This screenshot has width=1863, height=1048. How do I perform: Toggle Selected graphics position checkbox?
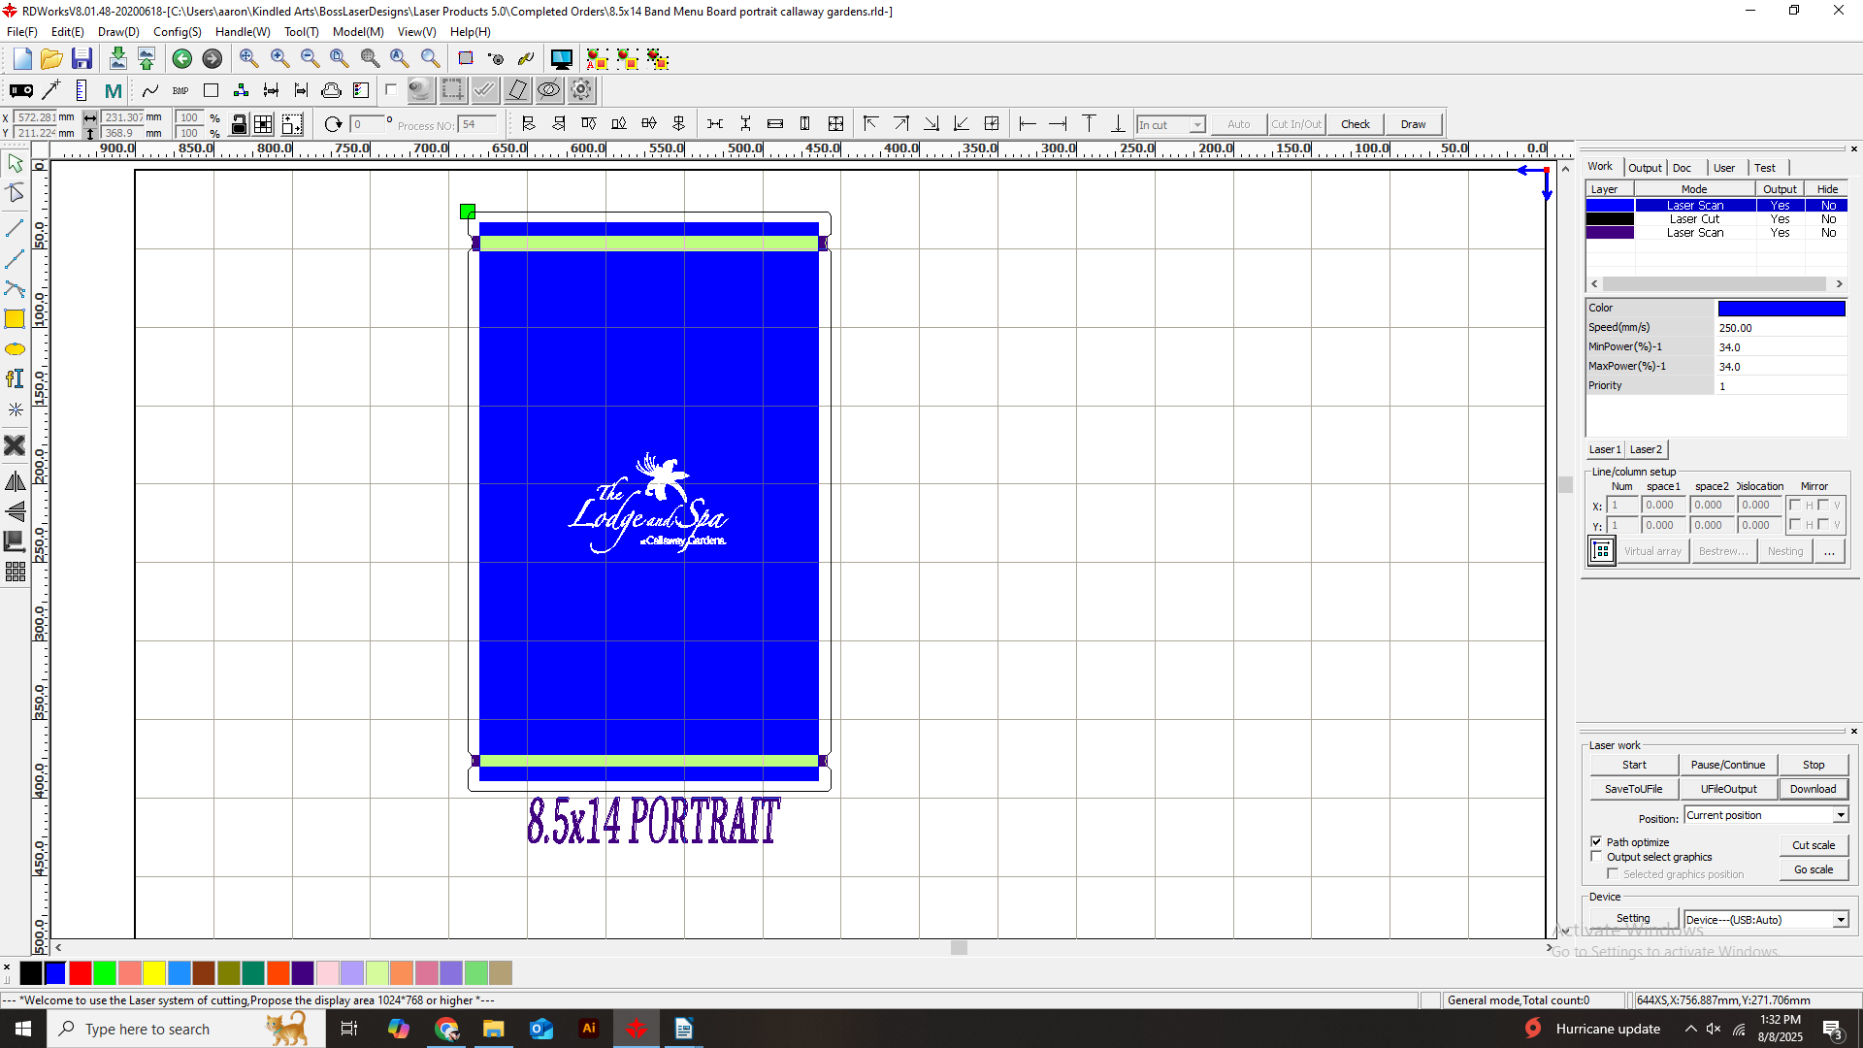[x=1613, y=874]
